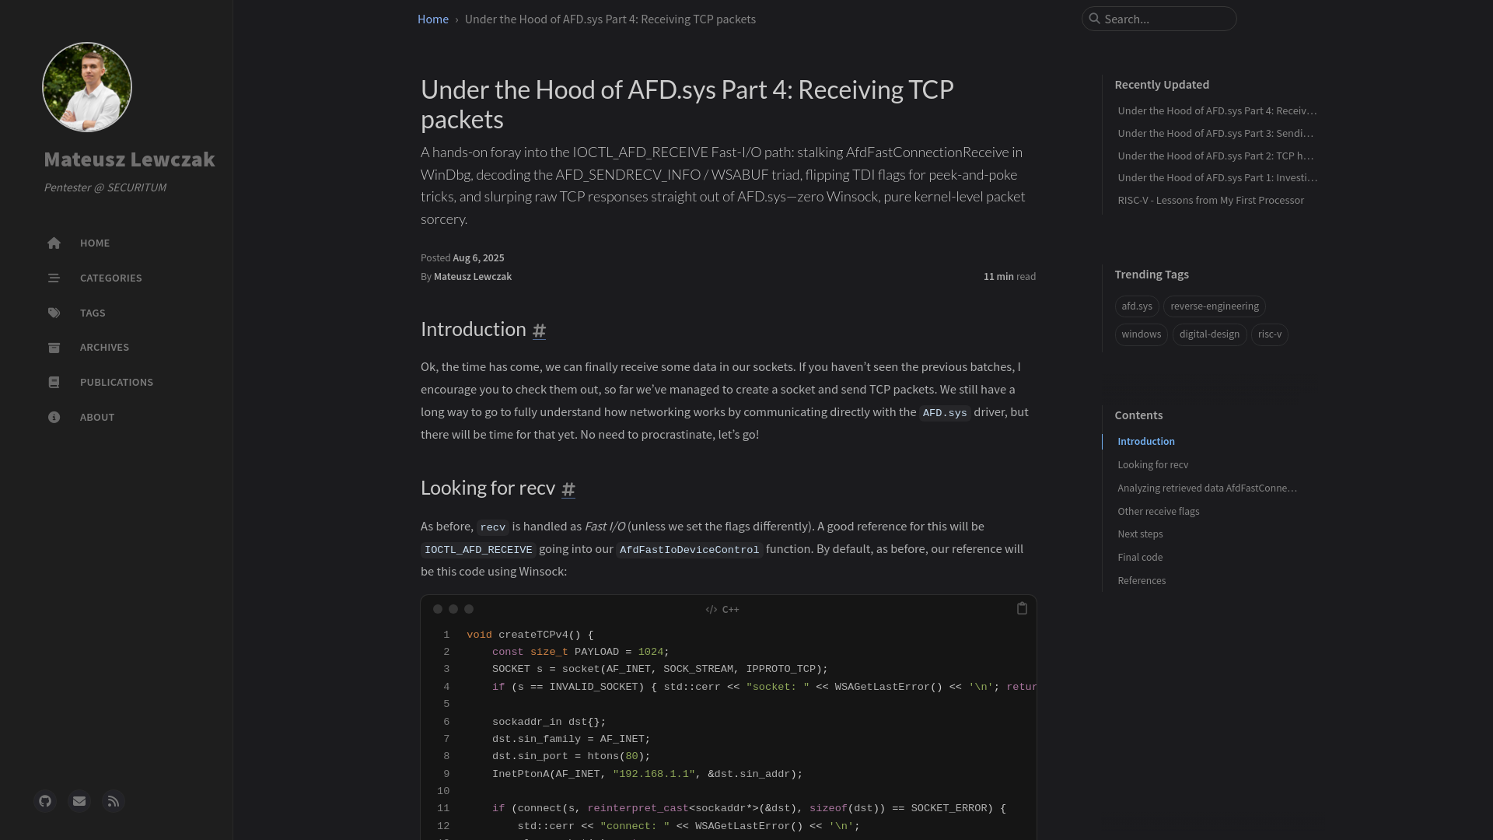Viewport: 1493px width, 840px height.
Task: Select the afd.sys trending tag
Action: click(x=1137, y=306)
